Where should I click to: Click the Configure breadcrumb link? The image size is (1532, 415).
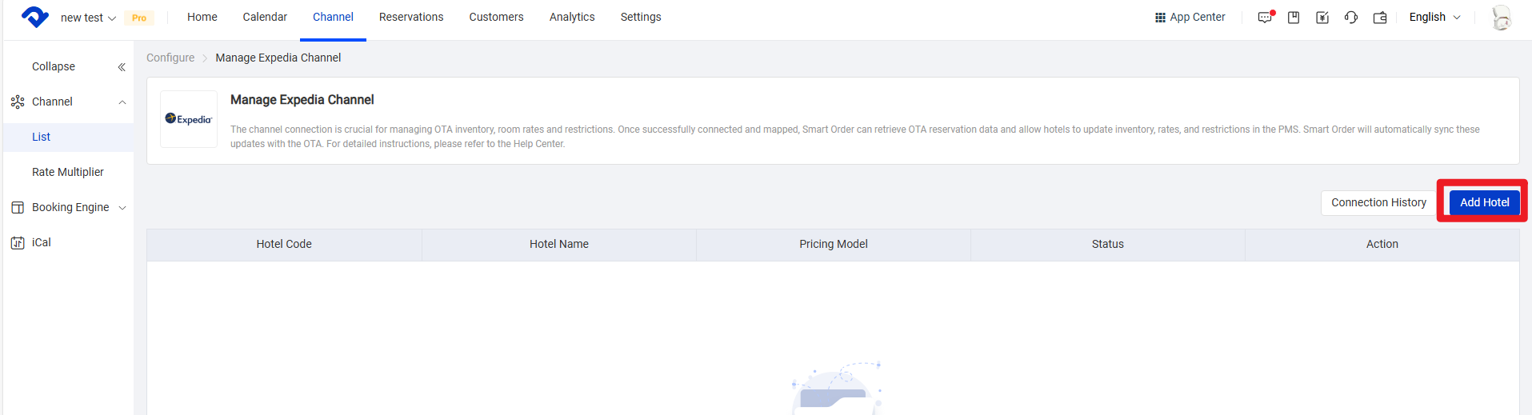[x=170, y=58]
